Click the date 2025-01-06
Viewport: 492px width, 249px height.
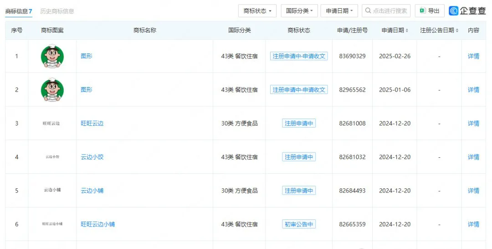[395, 90]
